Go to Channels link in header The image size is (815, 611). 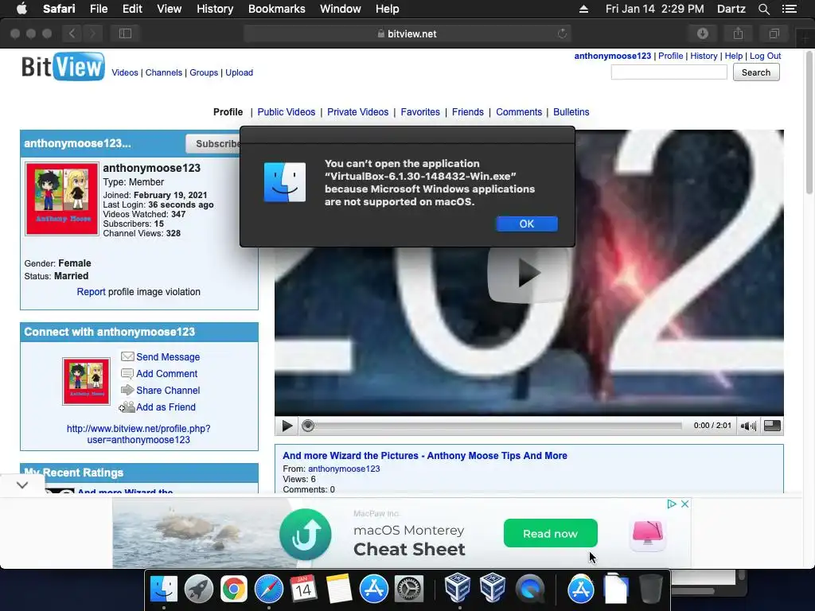click(164, 72)
